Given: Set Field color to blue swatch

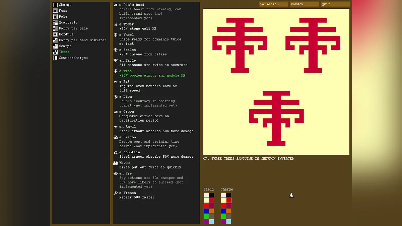Looking at the screenshot, I should coord(206,211).
